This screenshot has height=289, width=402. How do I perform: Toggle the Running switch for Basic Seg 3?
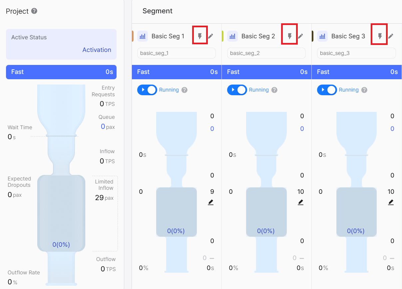(x=327, y=90)
